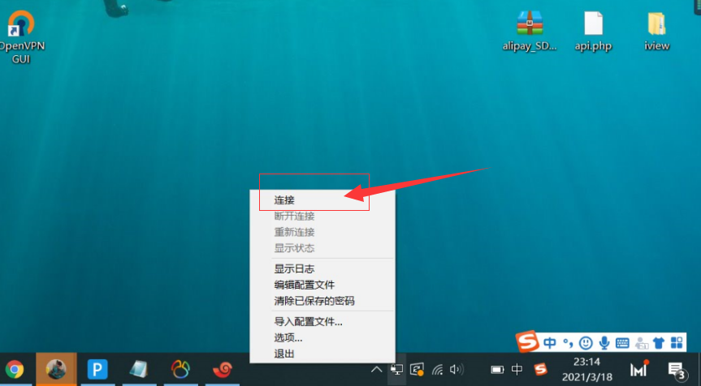
Task: Select the api.php file icon
Action: point(593,31)
